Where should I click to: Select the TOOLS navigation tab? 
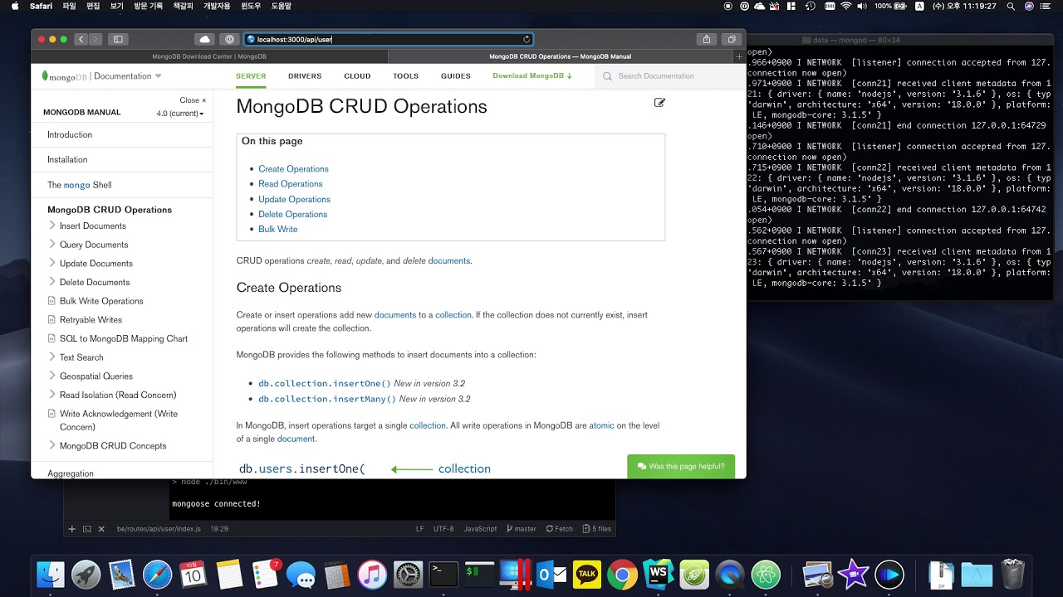tap(406, 76)
